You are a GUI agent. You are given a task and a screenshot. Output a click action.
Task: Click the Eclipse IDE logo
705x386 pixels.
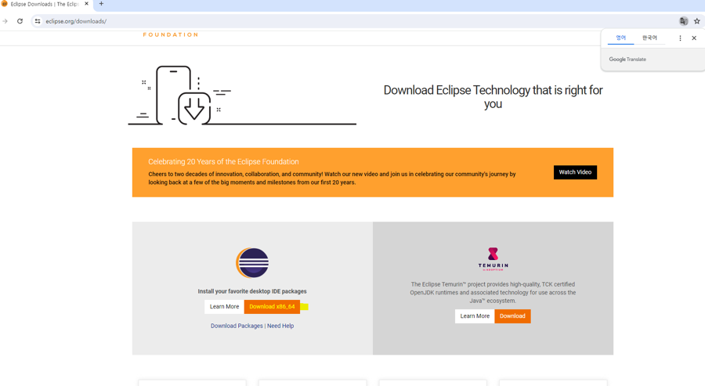coord(252,263)
